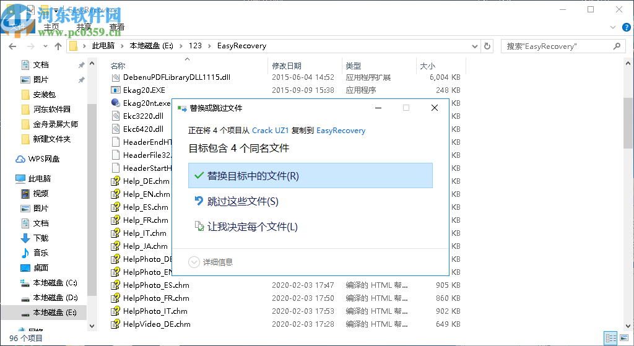Sort files by the 名称 column header
This screenshot has height=346, width=634.
(x=118, y=66)
